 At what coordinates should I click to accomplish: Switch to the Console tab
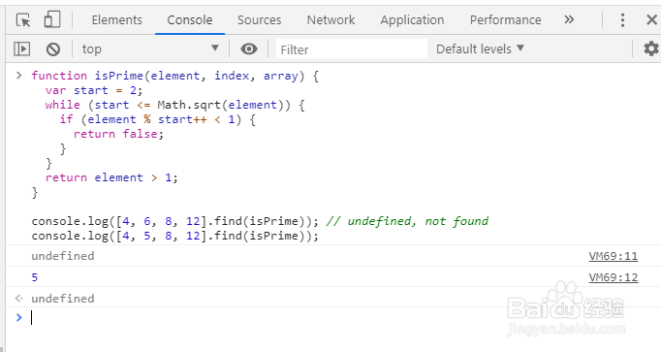tap(190, 19)
